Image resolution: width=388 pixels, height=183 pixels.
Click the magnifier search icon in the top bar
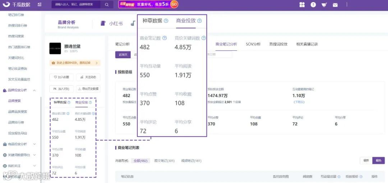click(107, 4)
